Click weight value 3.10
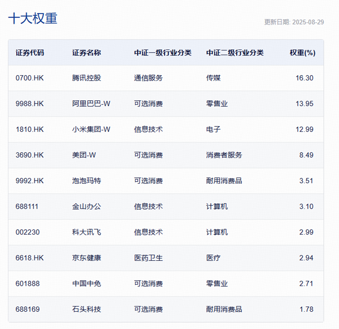 click(x=306, y=206)
